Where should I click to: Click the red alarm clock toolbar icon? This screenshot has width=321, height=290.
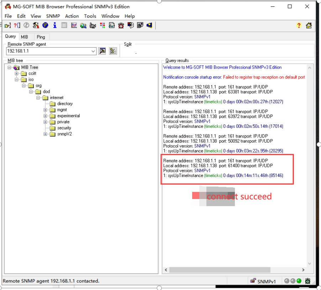tap(121, 26)
